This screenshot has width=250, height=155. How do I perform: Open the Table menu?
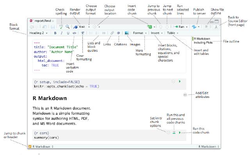tap(173, 33)
